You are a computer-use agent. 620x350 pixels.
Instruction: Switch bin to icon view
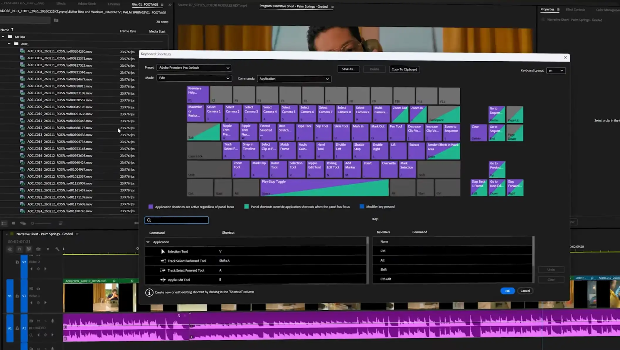(14, 223)
